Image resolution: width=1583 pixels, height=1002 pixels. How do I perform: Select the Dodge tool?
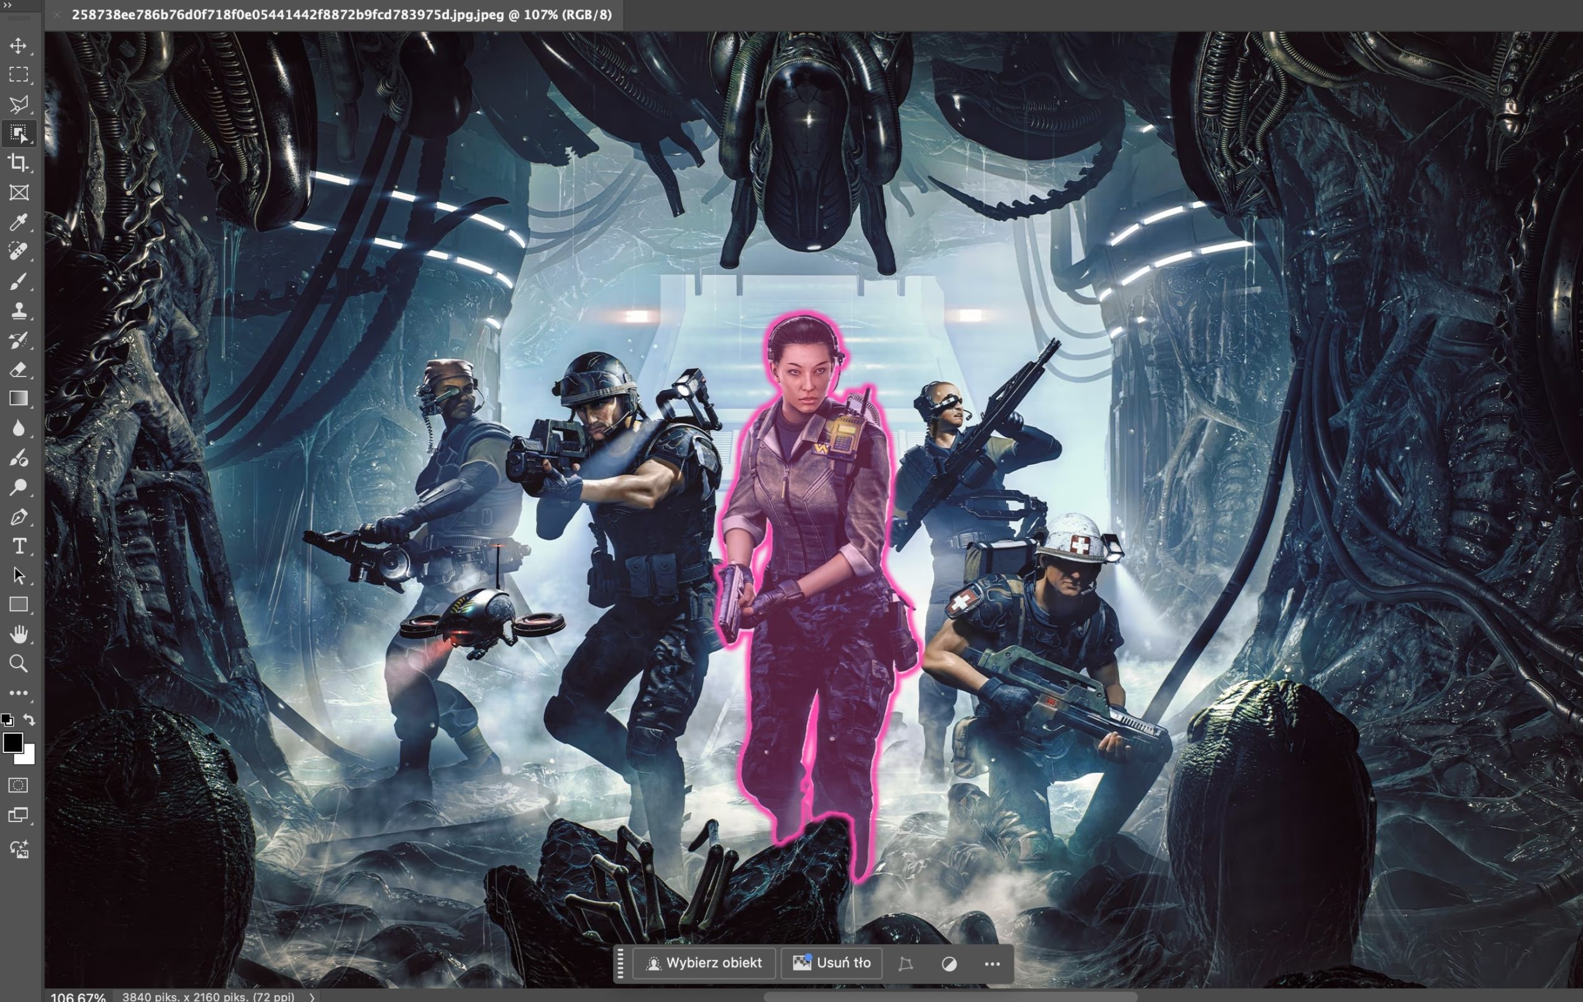[19, 487]
